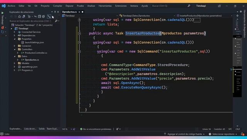Image resolution: width=247 pixels, height=139 pixels.
Task: Click the notifications bell icon
Action: 242,134
